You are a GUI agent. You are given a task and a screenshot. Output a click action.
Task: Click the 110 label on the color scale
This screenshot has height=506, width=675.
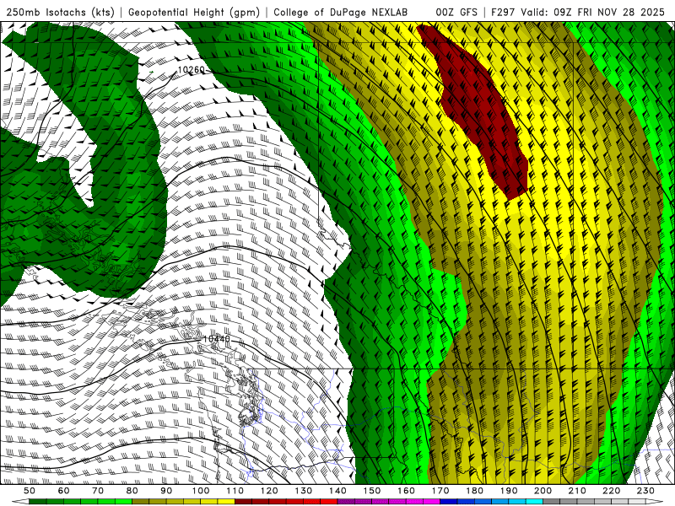pyautogui.click(x=235, y=491)
